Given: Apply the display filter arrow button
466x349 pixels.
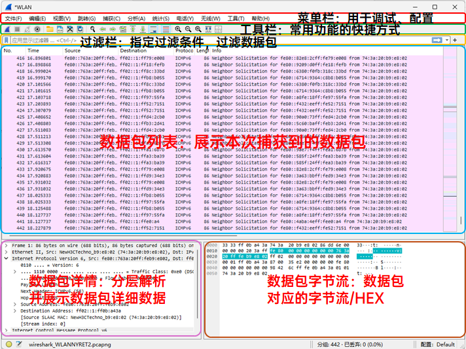Looking at the screenshot, I should (x=437, y=40).
